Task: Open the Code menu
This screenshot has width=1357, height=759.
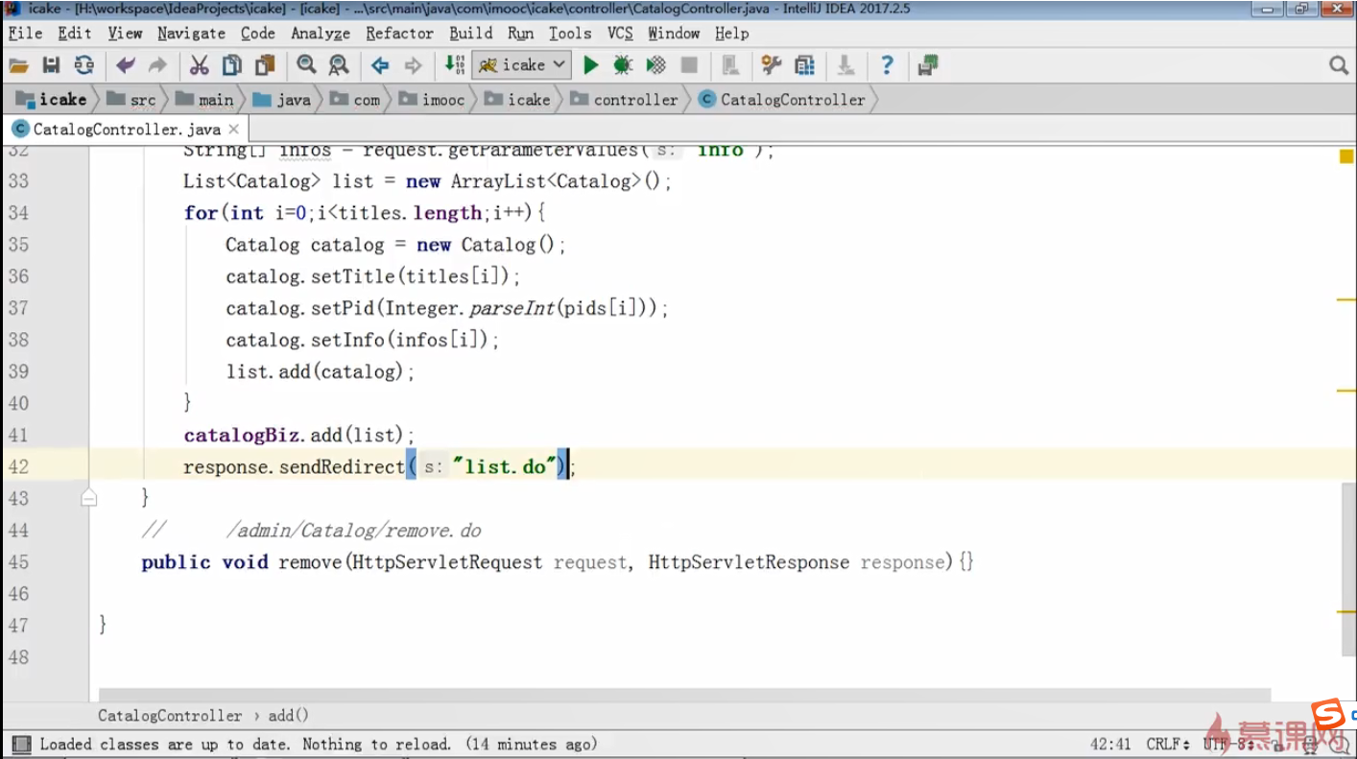Action: (x=258, y=33)
